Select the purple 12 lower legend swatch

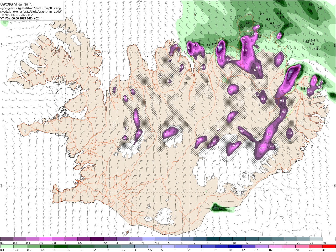point(248,246)
